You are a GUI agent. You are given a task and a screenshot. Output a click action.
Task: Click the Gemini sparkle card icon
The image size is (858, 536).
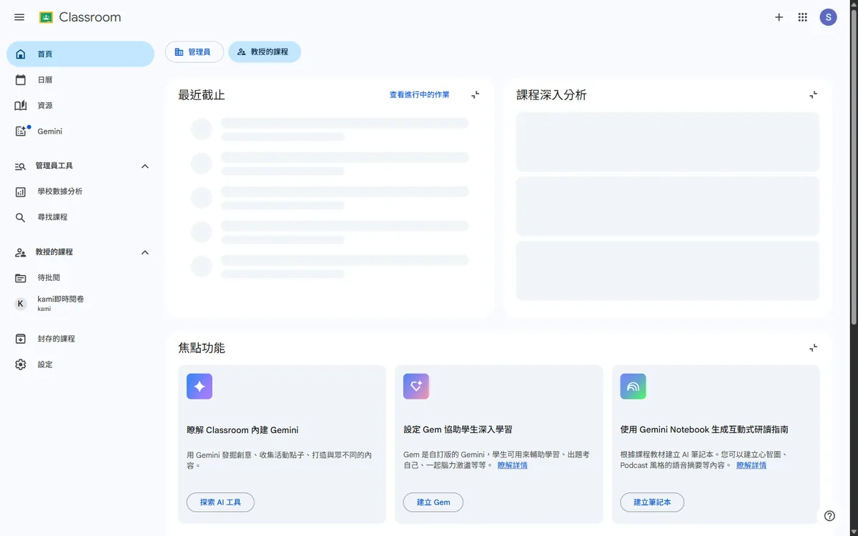click(199, 387)
